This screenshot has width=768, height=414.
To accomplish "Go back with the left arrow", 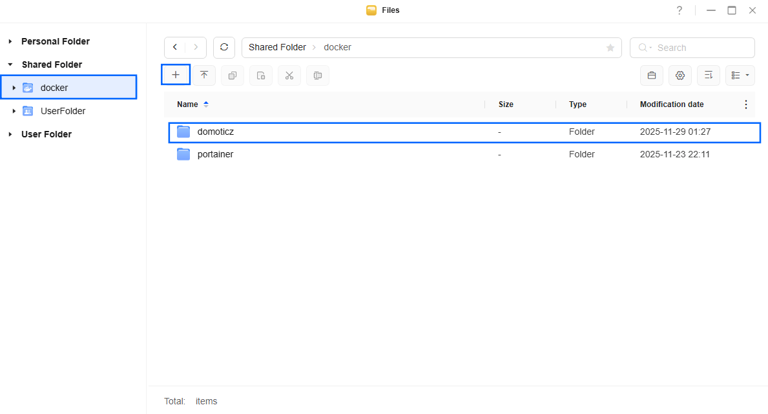I will pyautogui.click(x=175, y=47).
